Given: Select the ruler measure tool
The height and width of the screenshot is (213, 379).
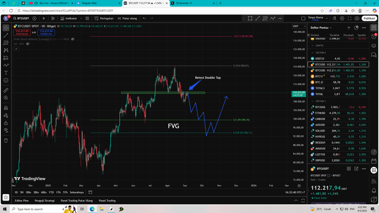Looking at the screenshot, I should pyautogui.click(x=6, y=90).
